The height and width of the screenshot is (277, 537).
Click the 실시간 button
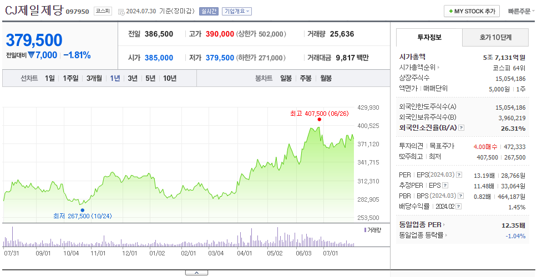tap(209, 11)
